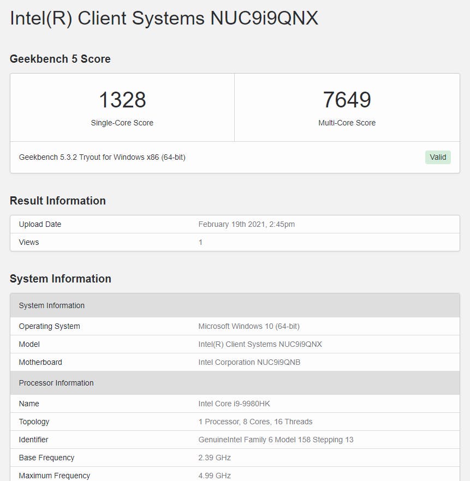The image size is (470, 481).
Task: Select the 1 Processor, 8 Cores, 16 Threads value
Action: pyautogui.click(x=255, y=422)
